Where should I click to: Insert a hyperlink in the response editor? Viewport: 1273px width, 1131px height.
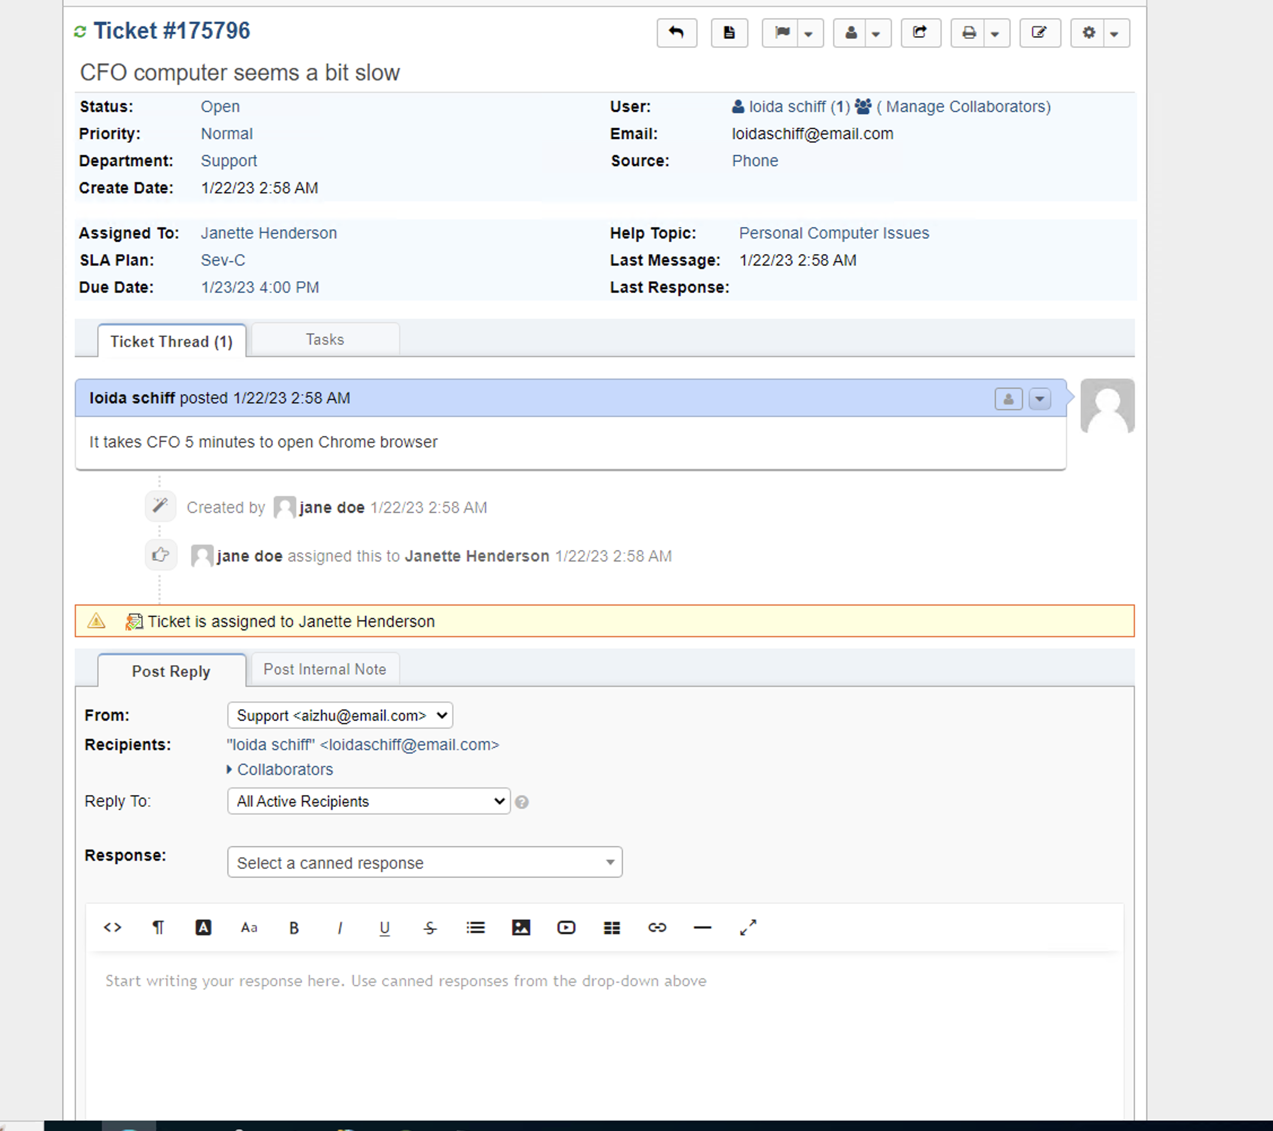[x=657, y=927]
